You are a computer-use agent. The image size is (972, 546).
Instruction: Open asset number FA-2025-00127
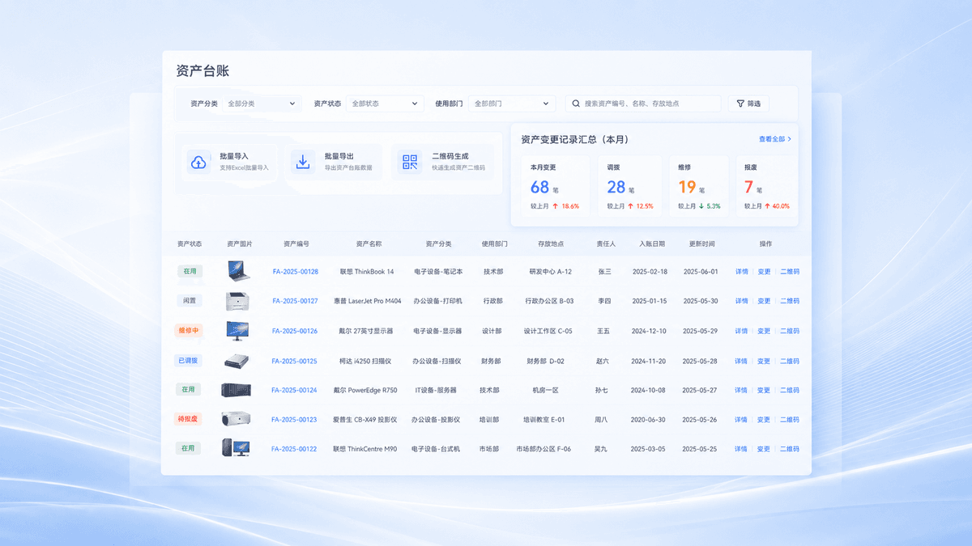[x=295, y=301]
